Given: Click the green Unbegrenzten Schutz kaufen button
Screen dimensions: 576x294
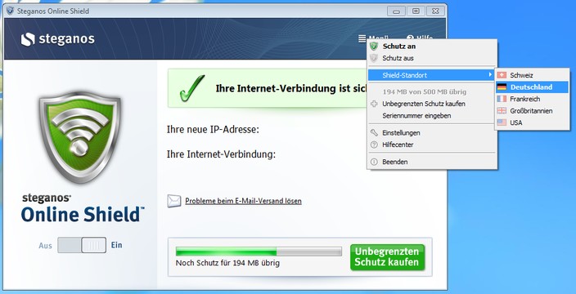Looking at the screenshot, I should point(387,257).
